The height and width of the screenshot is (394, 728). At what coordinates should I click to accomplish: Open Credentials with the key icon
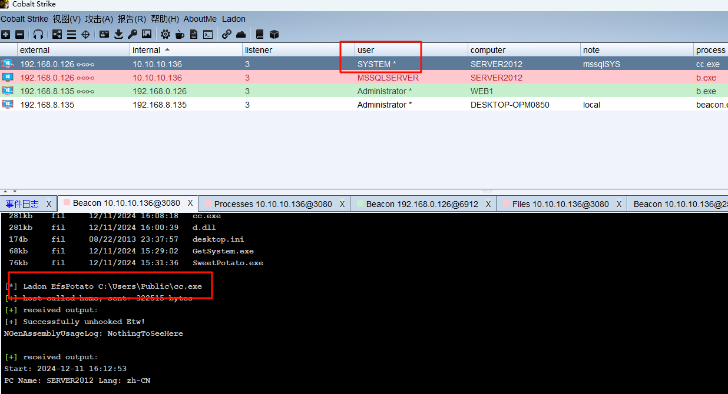133,35
